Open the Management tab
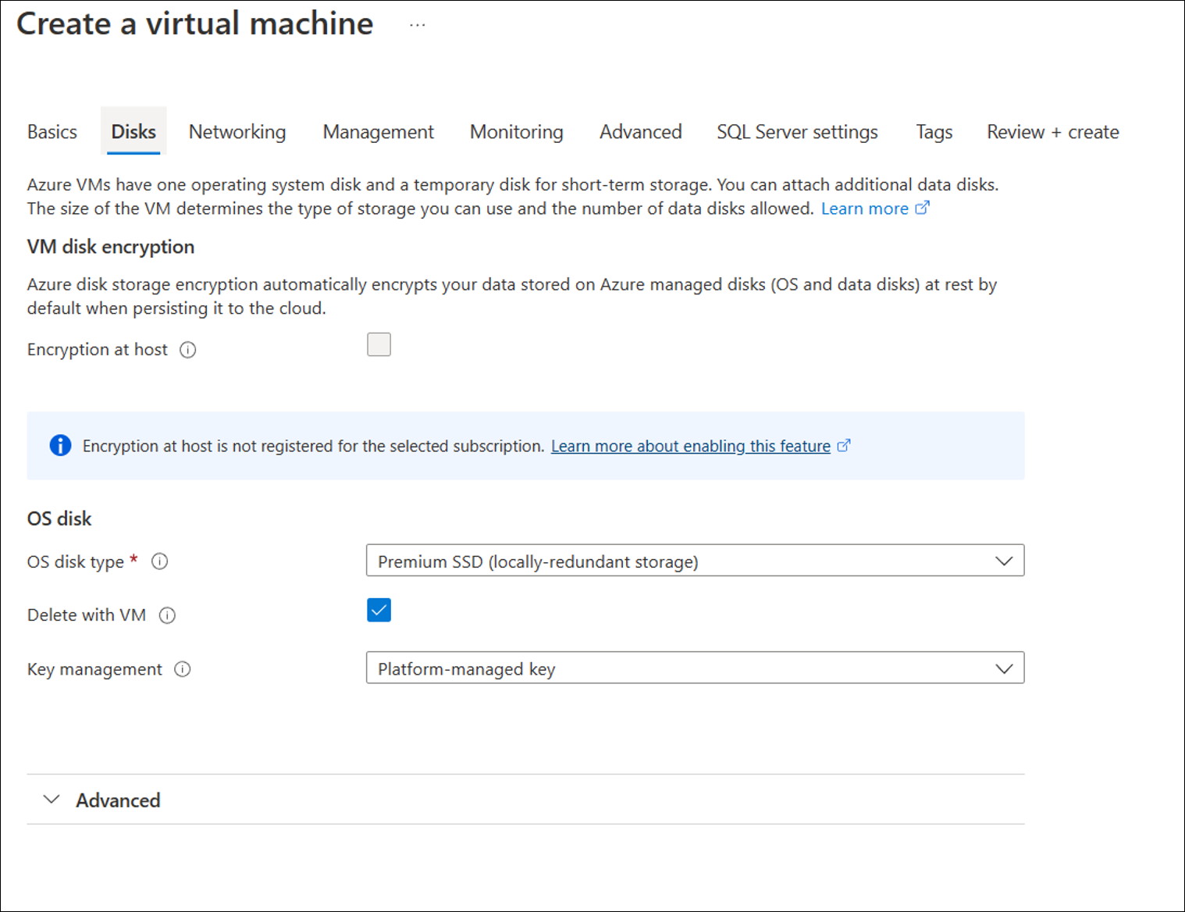This screenshot has height=912, width=1185. click(x=379, y=132)
